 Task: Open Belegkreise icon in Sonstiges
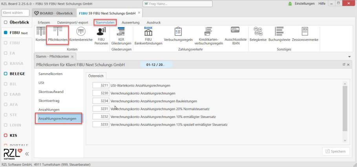(258, 34)
